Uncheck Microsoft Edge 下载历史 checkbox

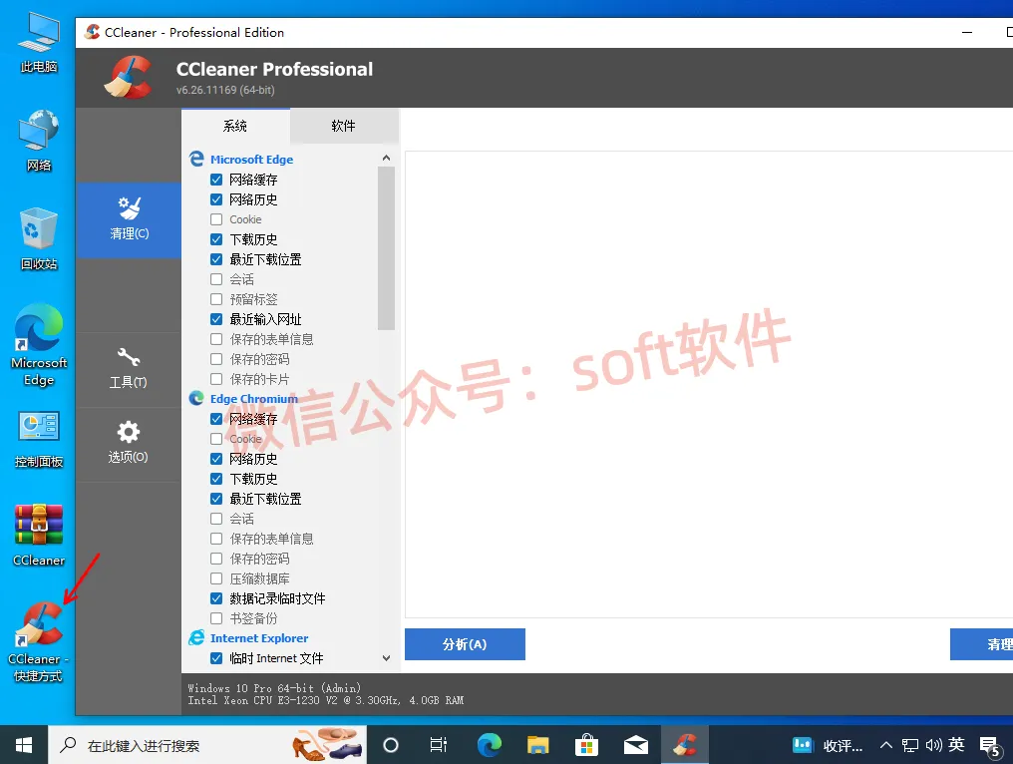coord(216,239)
